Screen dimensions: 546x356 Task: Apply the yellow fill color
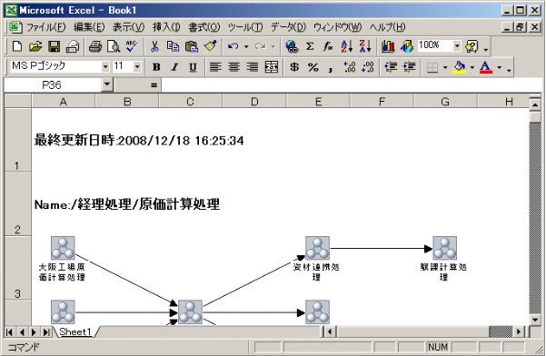460,67
